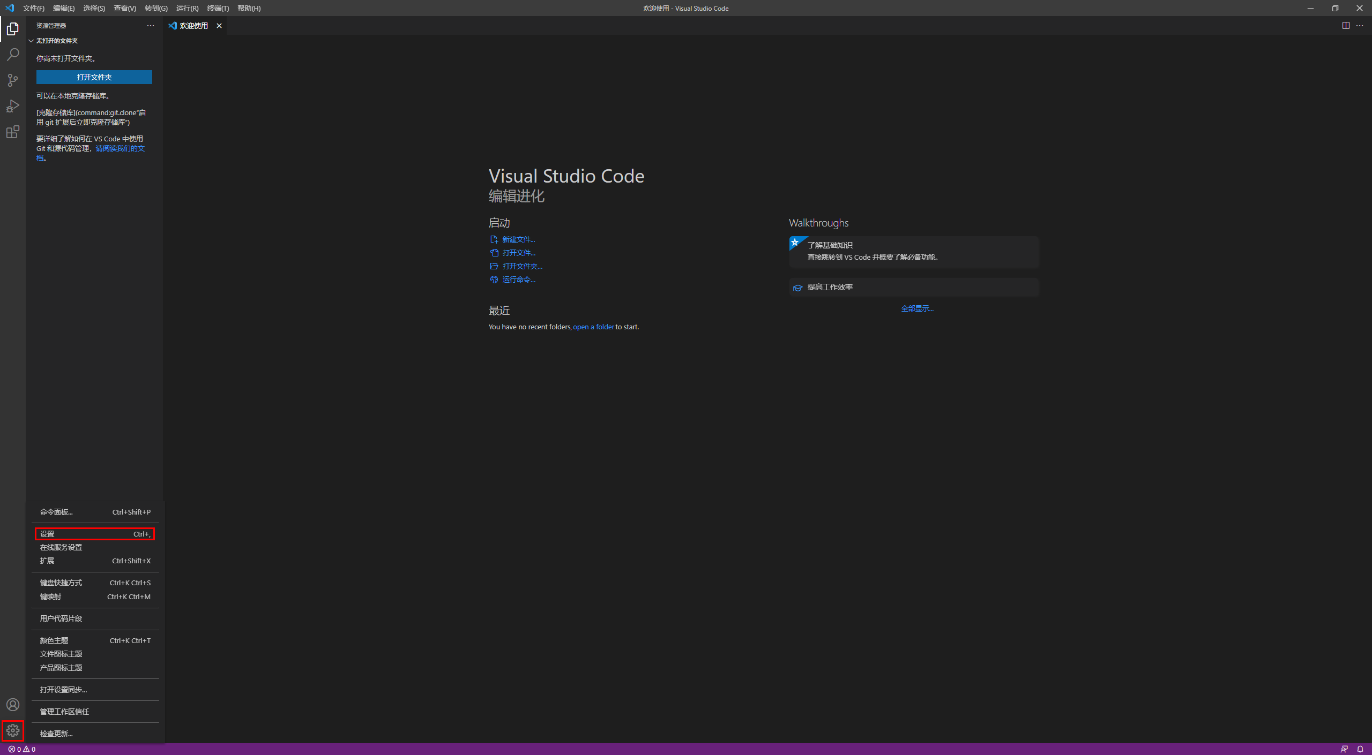This screenshot has width=1372, height=755.
Task: Open the Search view in activity bar
Action: pyautogui.click(x=13, y=55)
